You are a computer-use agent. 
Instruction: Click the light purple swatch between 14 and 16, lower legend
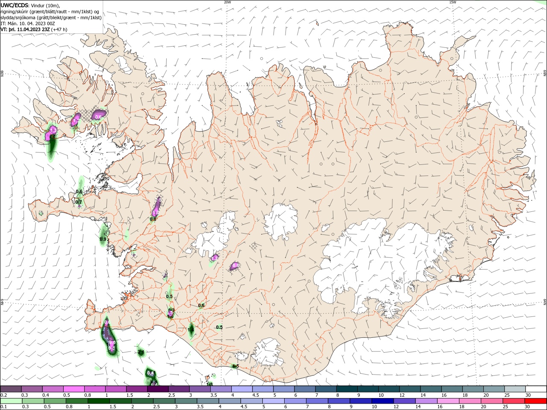click(426, 401)
